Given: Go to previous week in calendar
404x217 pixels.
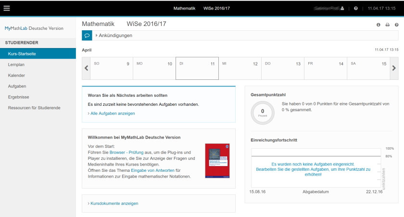Looking at the screenshot, I should pyautogui.click(x=86, y=68).
